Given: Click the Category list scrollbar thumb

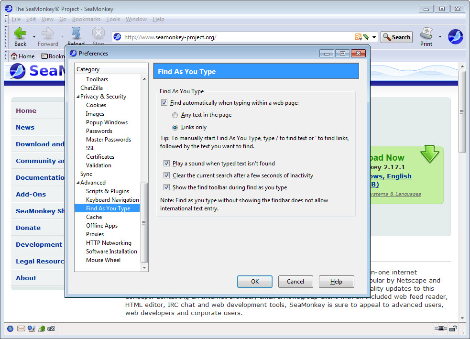Looking at the screenshot, I should click(x=144, y=222).
